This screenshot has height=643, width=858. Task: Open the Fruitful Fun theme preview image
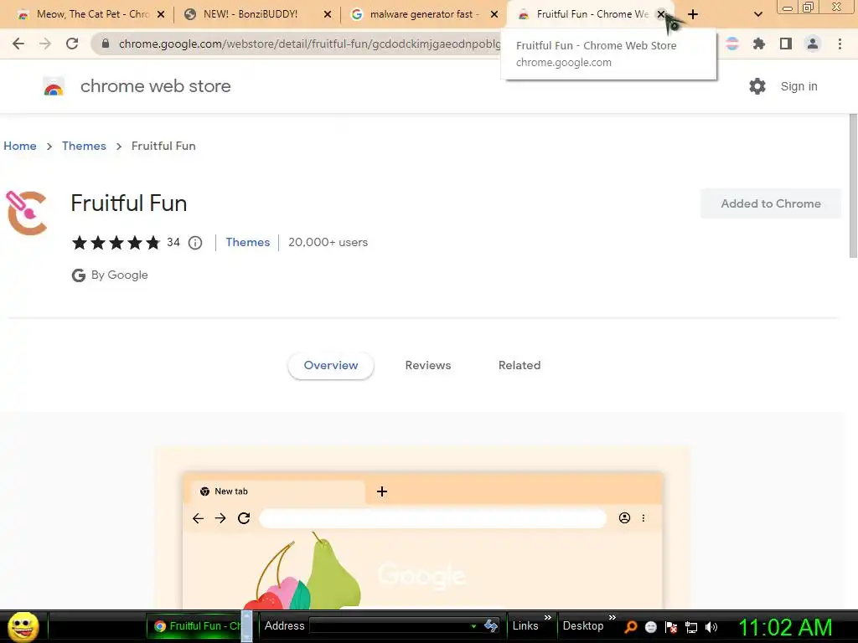coord(422,527)
